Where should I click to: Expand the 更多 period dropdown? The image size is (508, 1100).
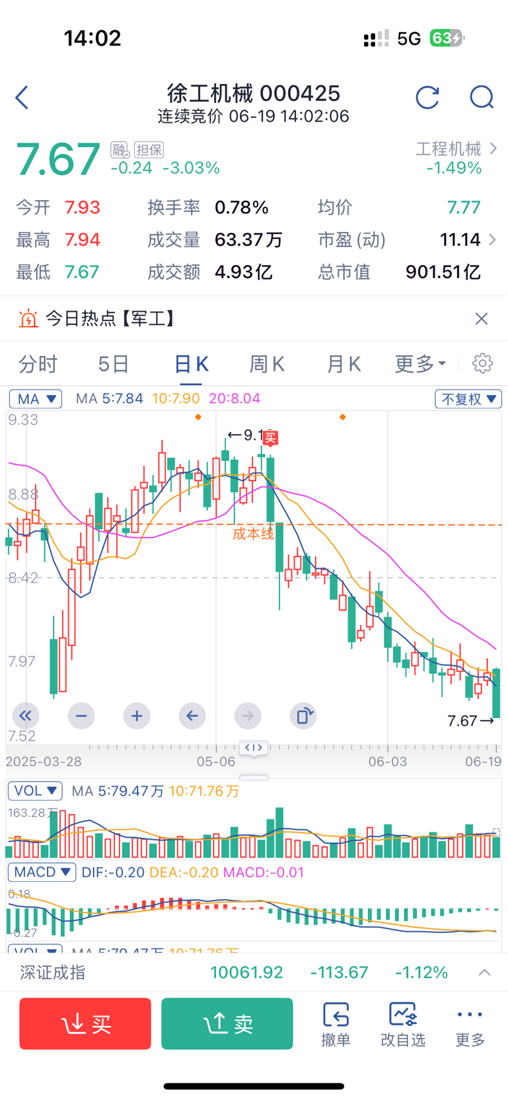point(420,363)
